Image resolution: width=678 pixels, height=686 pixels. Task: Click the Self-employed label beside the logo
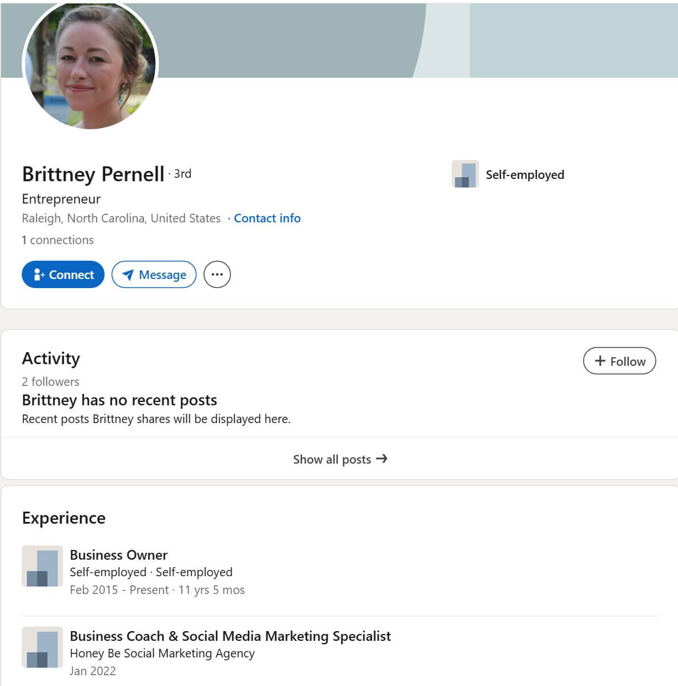click(x=525, y=174)
